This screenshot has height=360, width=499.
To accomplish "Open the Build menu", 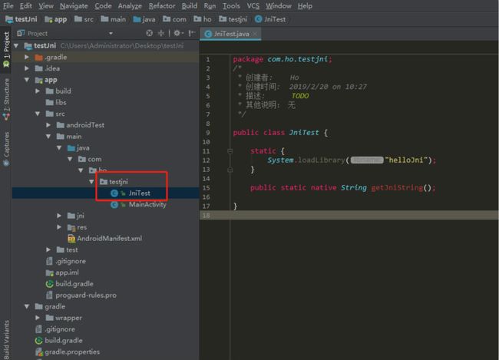I will click(x=190, y=5).
